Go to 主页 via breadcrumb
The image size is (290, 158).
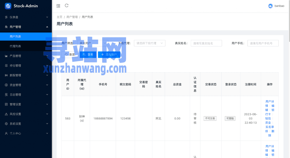click(x=59, y=17)
